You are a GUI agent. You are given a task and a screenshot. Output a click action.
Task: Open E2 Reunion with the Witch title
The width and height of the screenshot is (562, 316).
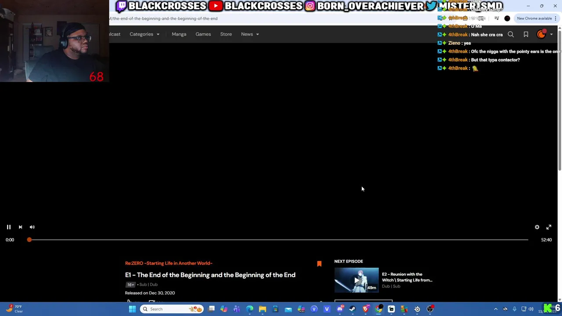407,277
